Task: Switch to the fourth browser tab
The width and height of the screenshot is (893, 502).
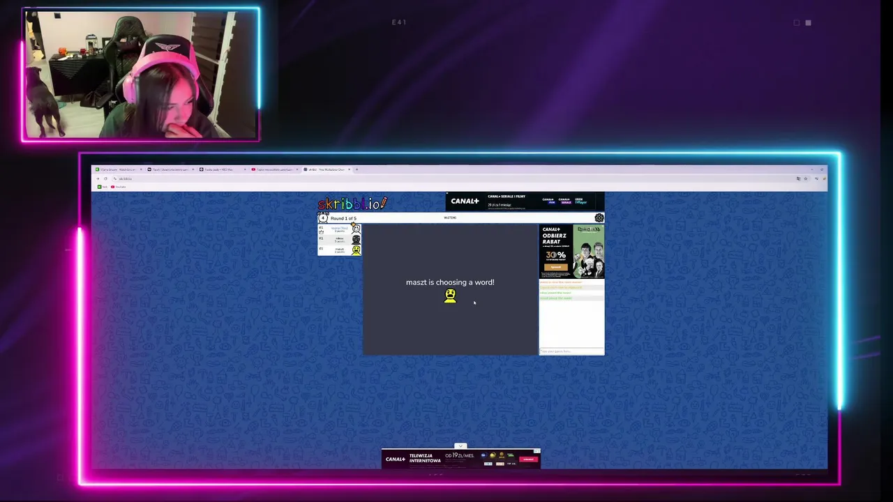Action: point(275,169)
